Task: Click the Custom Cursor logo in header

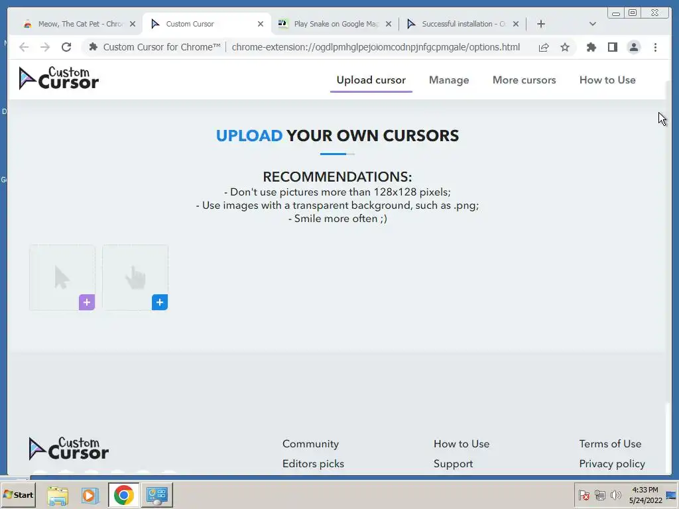Action: (x=59, y=78)
